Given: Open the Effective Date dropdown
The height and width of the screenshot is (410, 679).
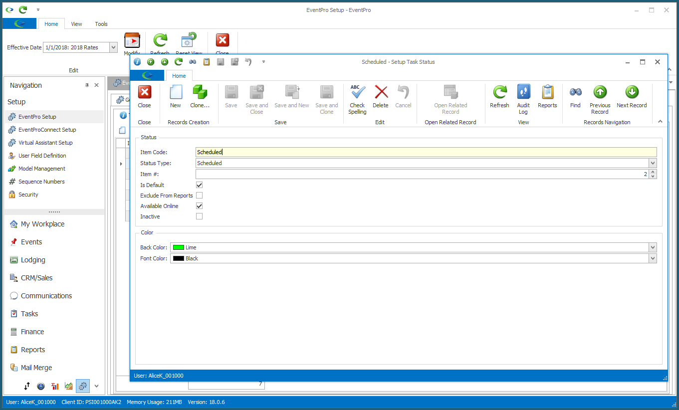Looking at the screenshot, I should [x=113, y=47].
